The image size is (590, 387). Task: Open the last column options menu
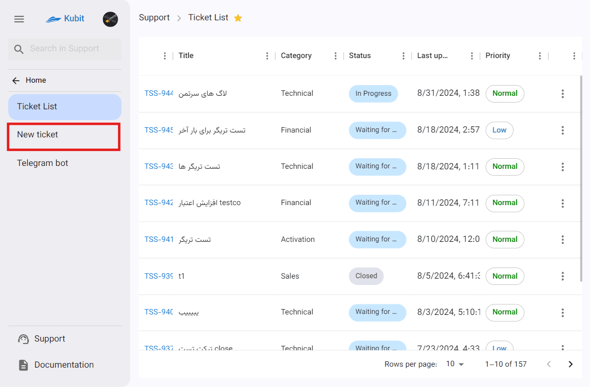coord(574,56)
